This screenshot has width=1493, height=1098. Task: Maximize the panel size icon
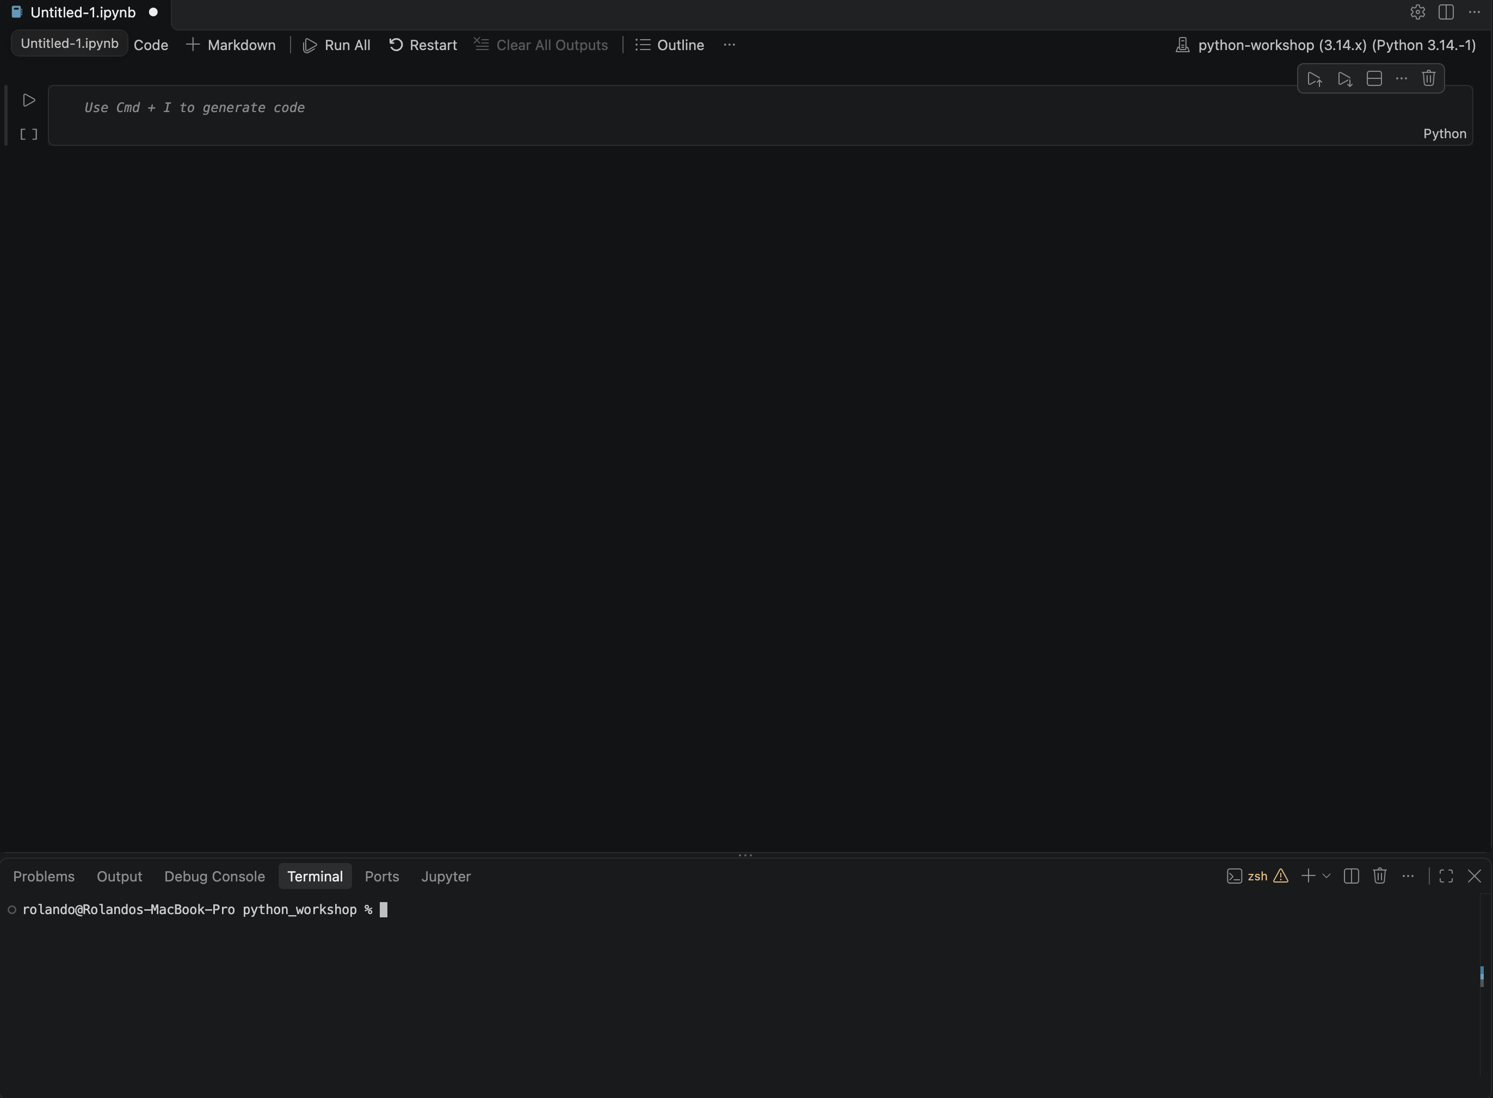click(1446, 876)
